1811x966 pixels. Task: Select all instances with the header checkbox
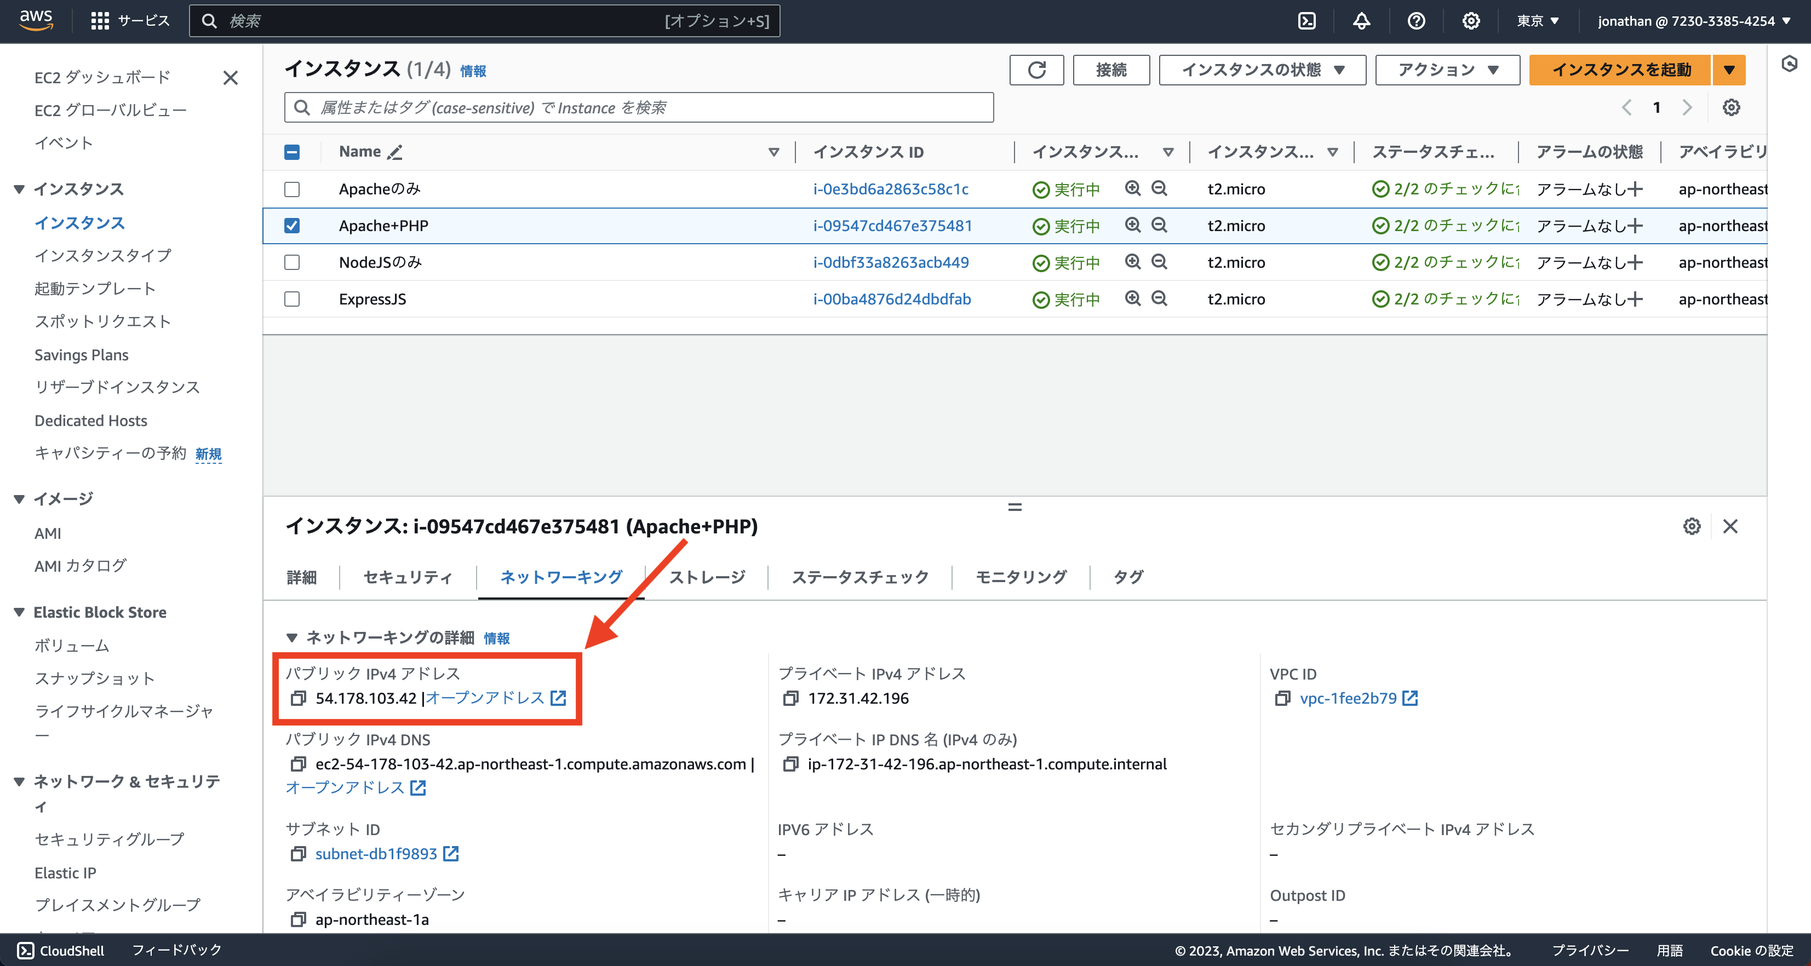click(292, 152)
